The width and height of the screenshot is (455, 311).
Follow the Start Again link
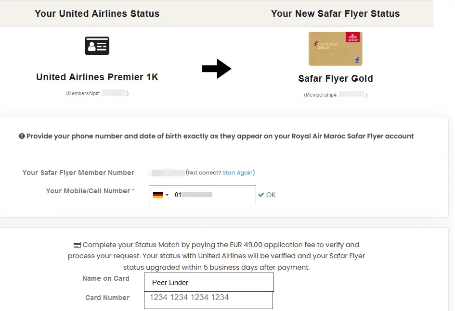point(237,173)
